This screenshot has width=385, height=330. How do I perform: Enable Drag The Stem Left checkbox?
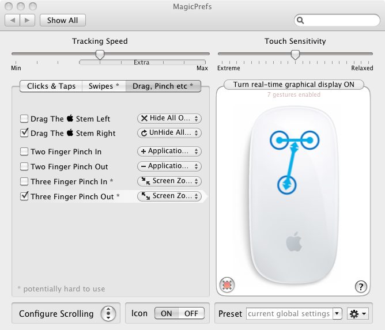pyautogui.click(x=24, y=119)
